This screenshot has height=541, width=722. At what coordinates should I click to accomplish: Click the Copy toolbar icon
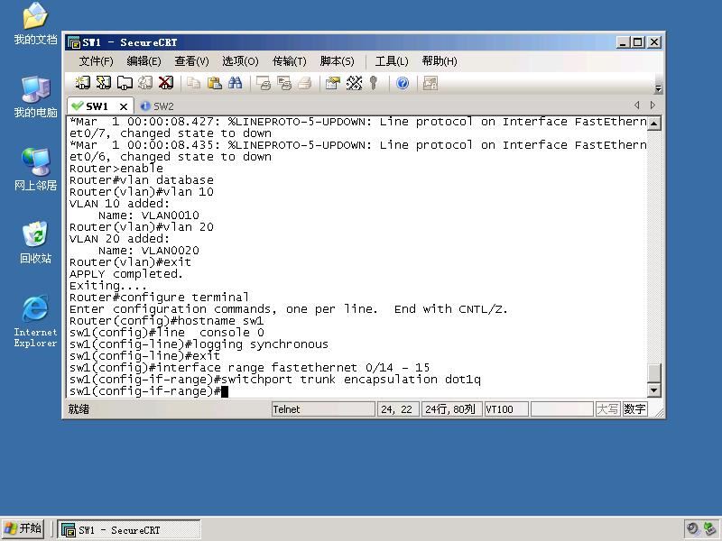193,83
